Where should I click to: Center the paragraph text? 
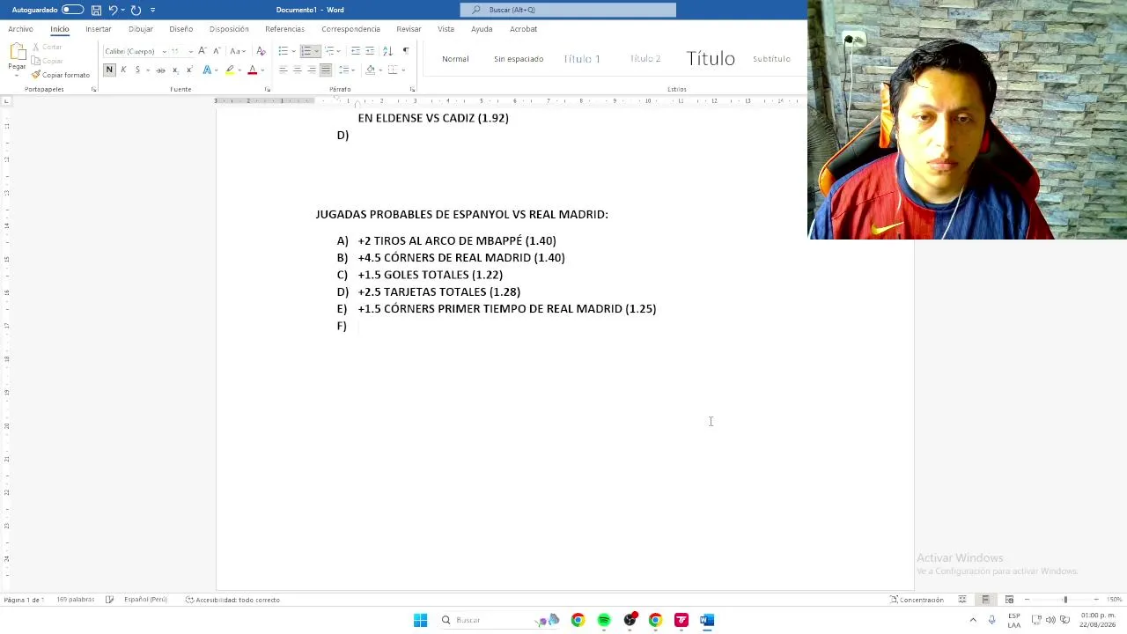point(297,70)
